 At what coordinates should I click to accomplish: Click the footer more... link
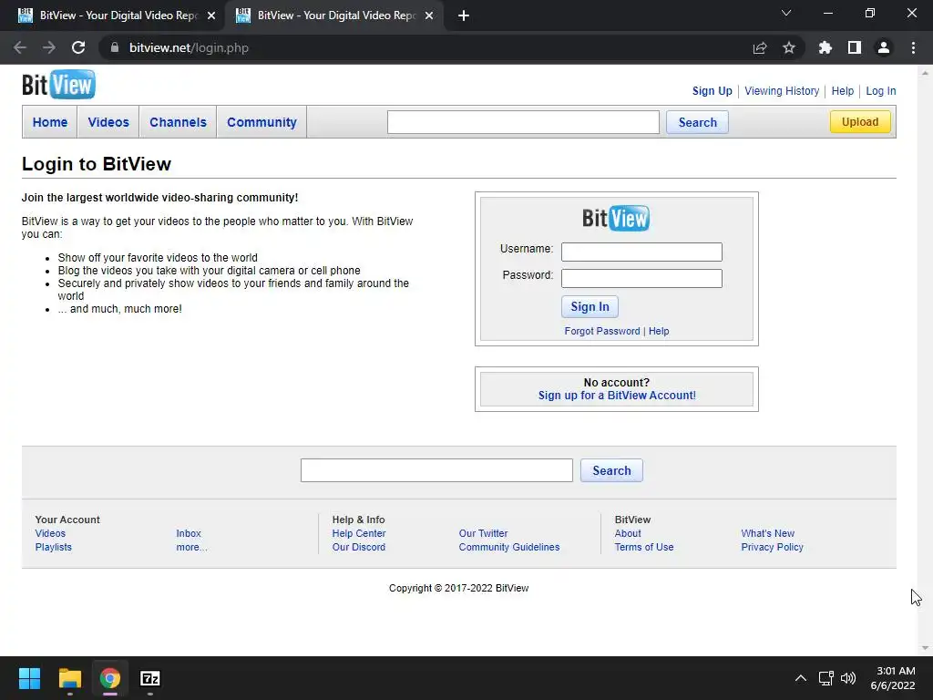point(191,547)
